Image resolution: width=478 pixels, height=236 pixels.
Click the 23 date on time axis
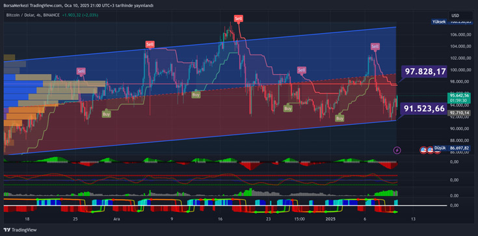[x=268, y=219]
